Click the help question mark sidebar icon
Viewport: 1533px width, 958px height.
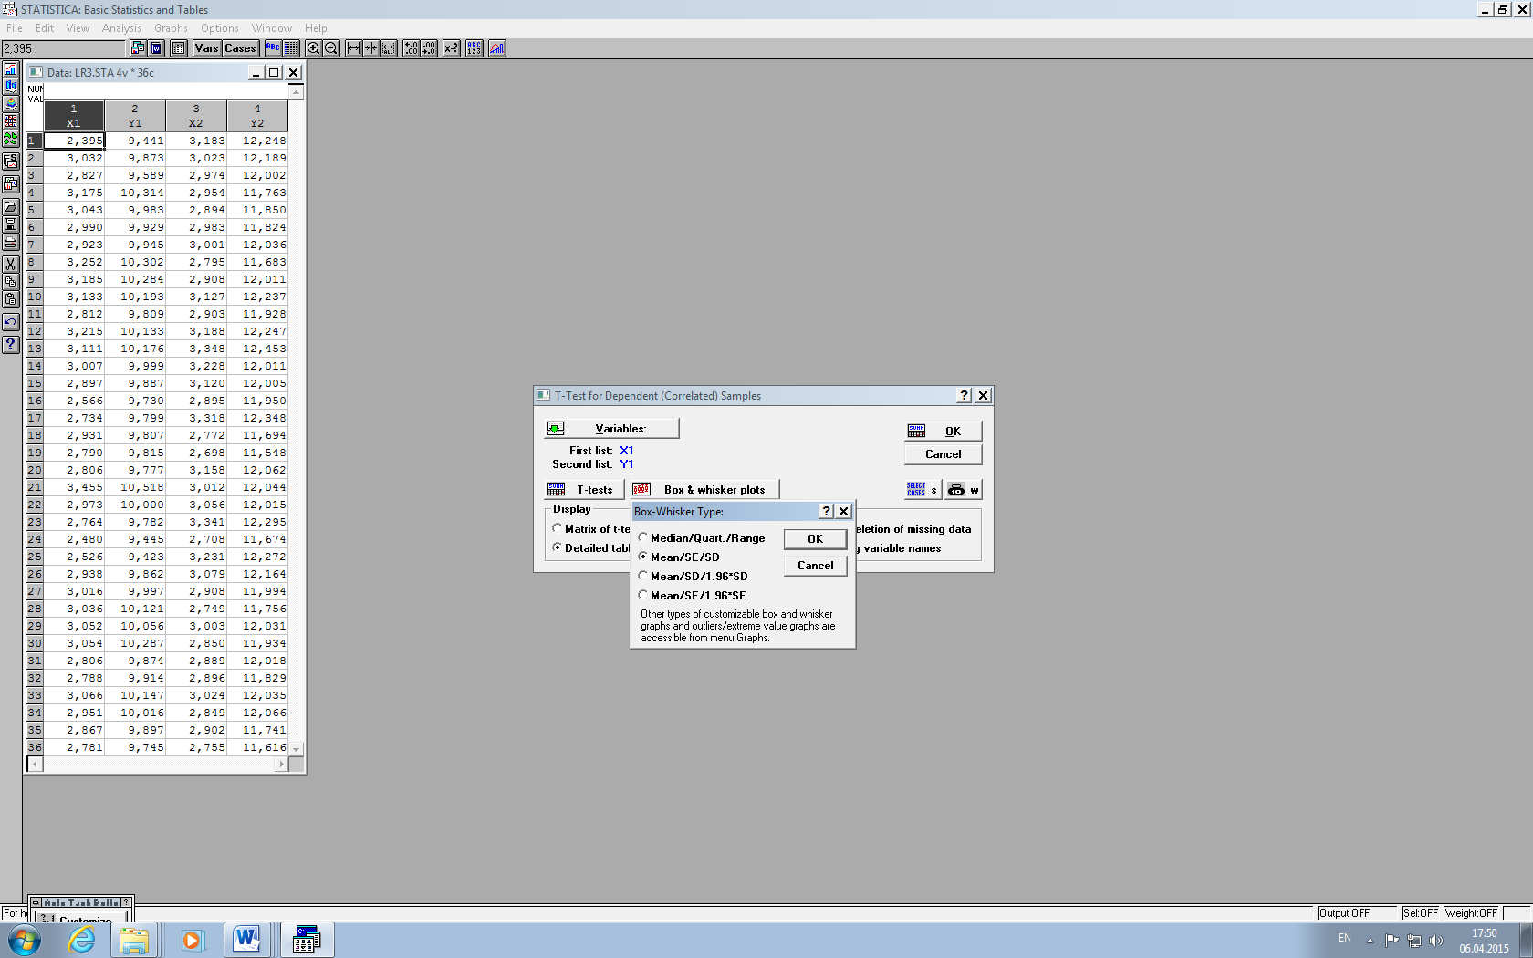(10, 345)
